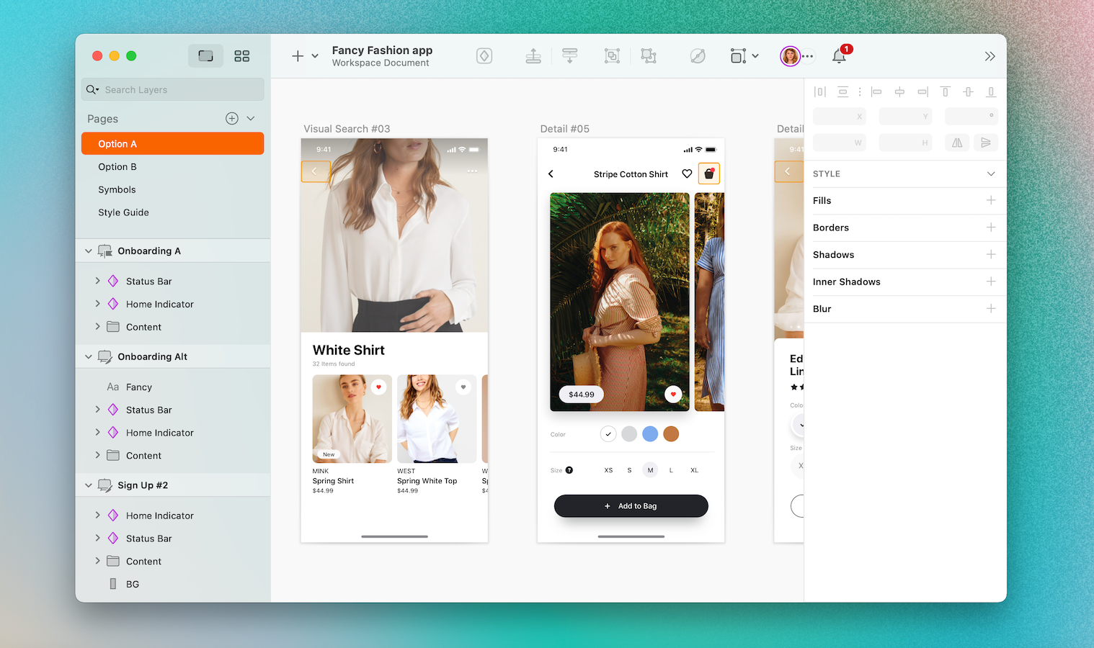Switch the canvas layout to grid view
This screenshot has width=1094, height=648.
[241, 55]
